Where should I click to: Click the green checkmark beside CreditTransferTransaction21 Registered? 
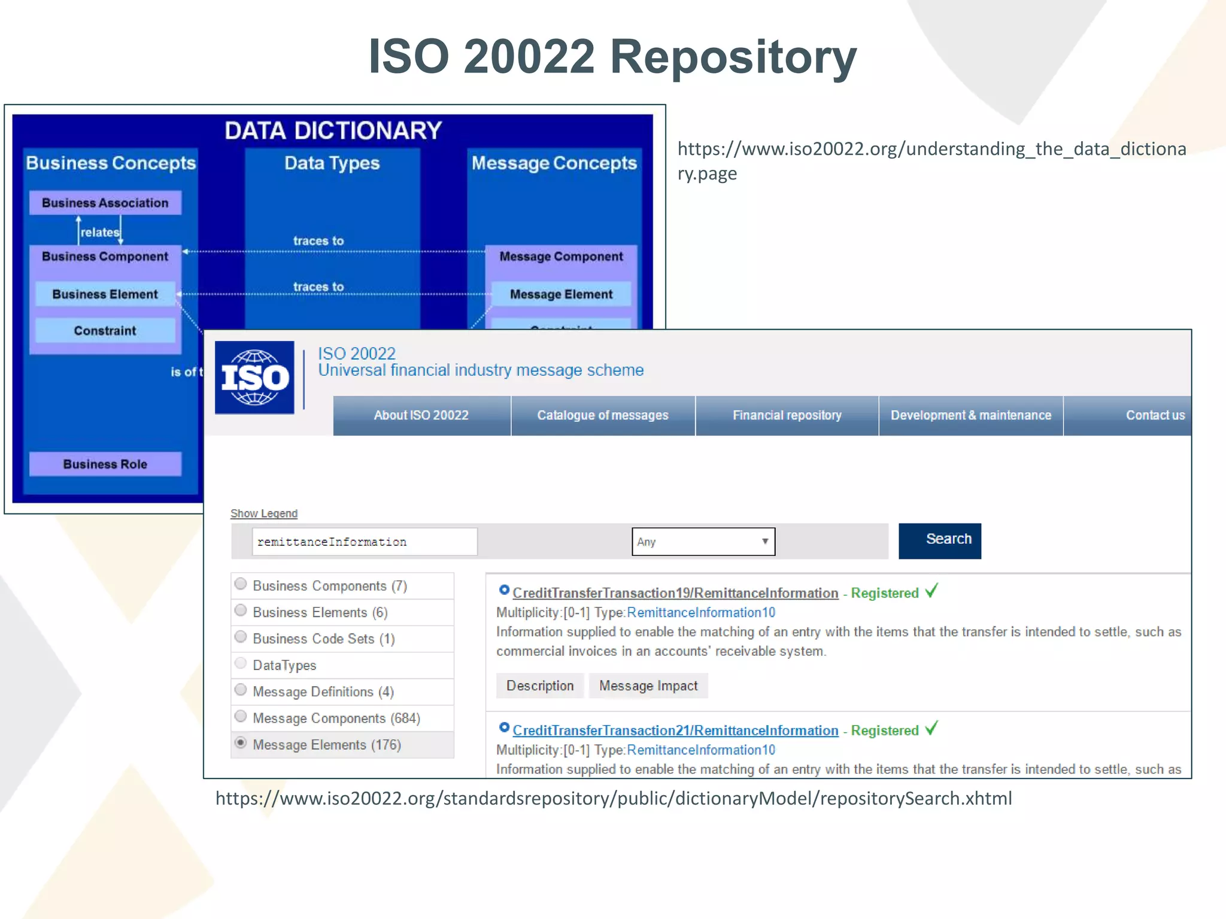coord(931,729)
